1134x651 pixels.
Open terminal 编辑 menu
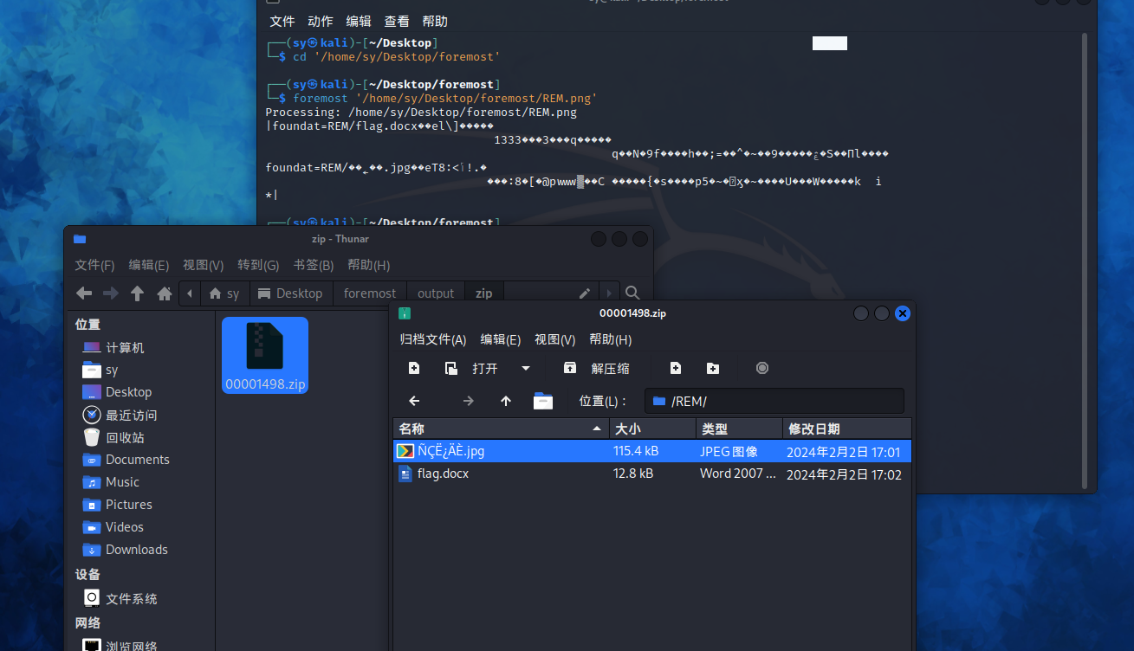click(x=358, y=21)
